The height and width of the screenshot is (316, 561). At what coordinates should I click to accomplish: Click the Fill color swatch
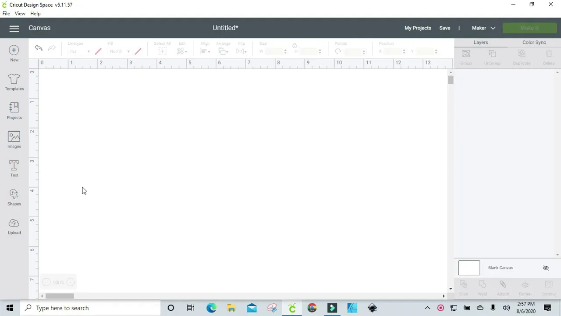pyautogui.click(x=138, y=51)
